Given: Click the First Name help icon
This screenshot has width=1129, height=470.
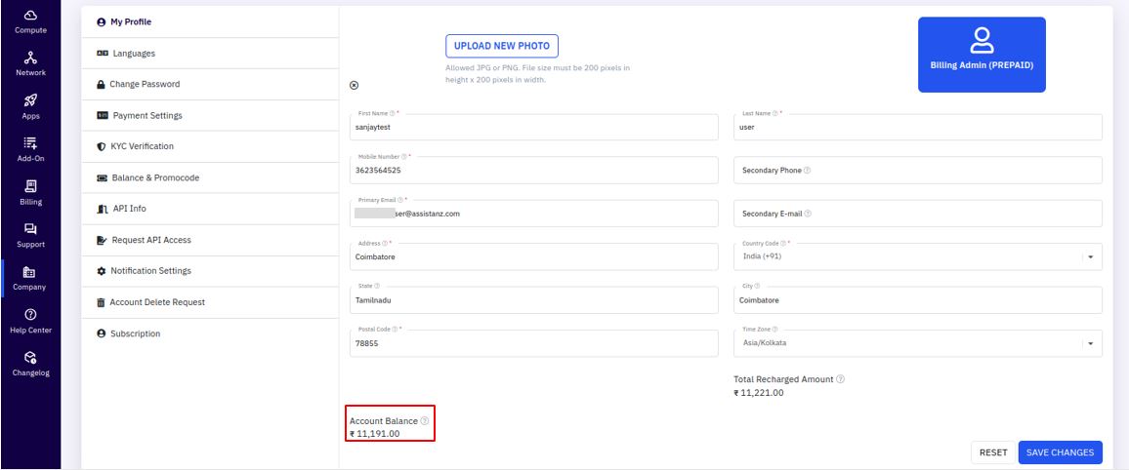Looking at the screenshot, I should pos(393,113).
